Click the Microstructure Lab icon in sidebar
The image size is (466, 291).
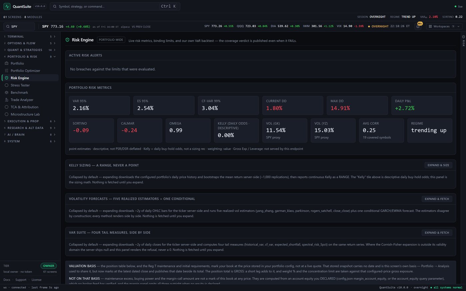coord(6,114)
